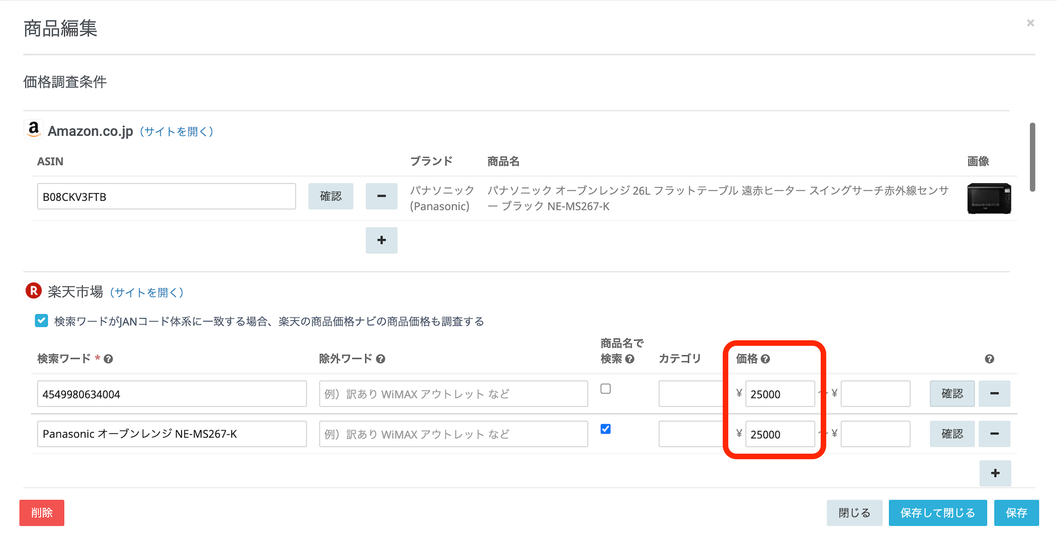Click the help icon at far right of Rakuten header row
This screenshot has height=540, width=1057.
click(989, 359)
